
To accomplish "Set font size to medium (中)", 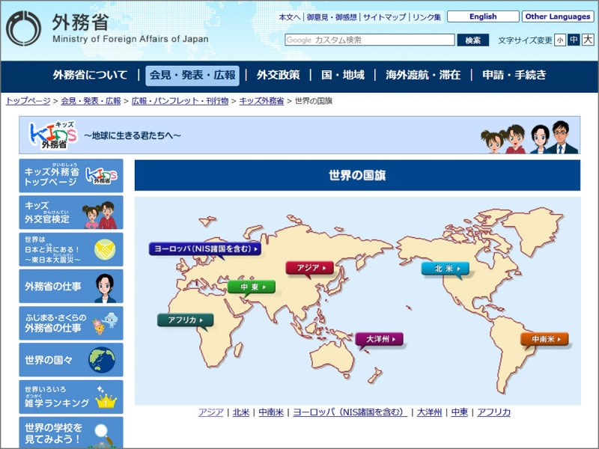I will pos(574,40).
